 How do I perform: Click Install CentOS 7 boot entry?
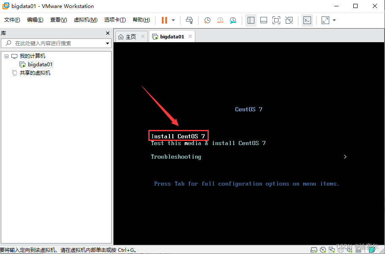coord(178,136)
